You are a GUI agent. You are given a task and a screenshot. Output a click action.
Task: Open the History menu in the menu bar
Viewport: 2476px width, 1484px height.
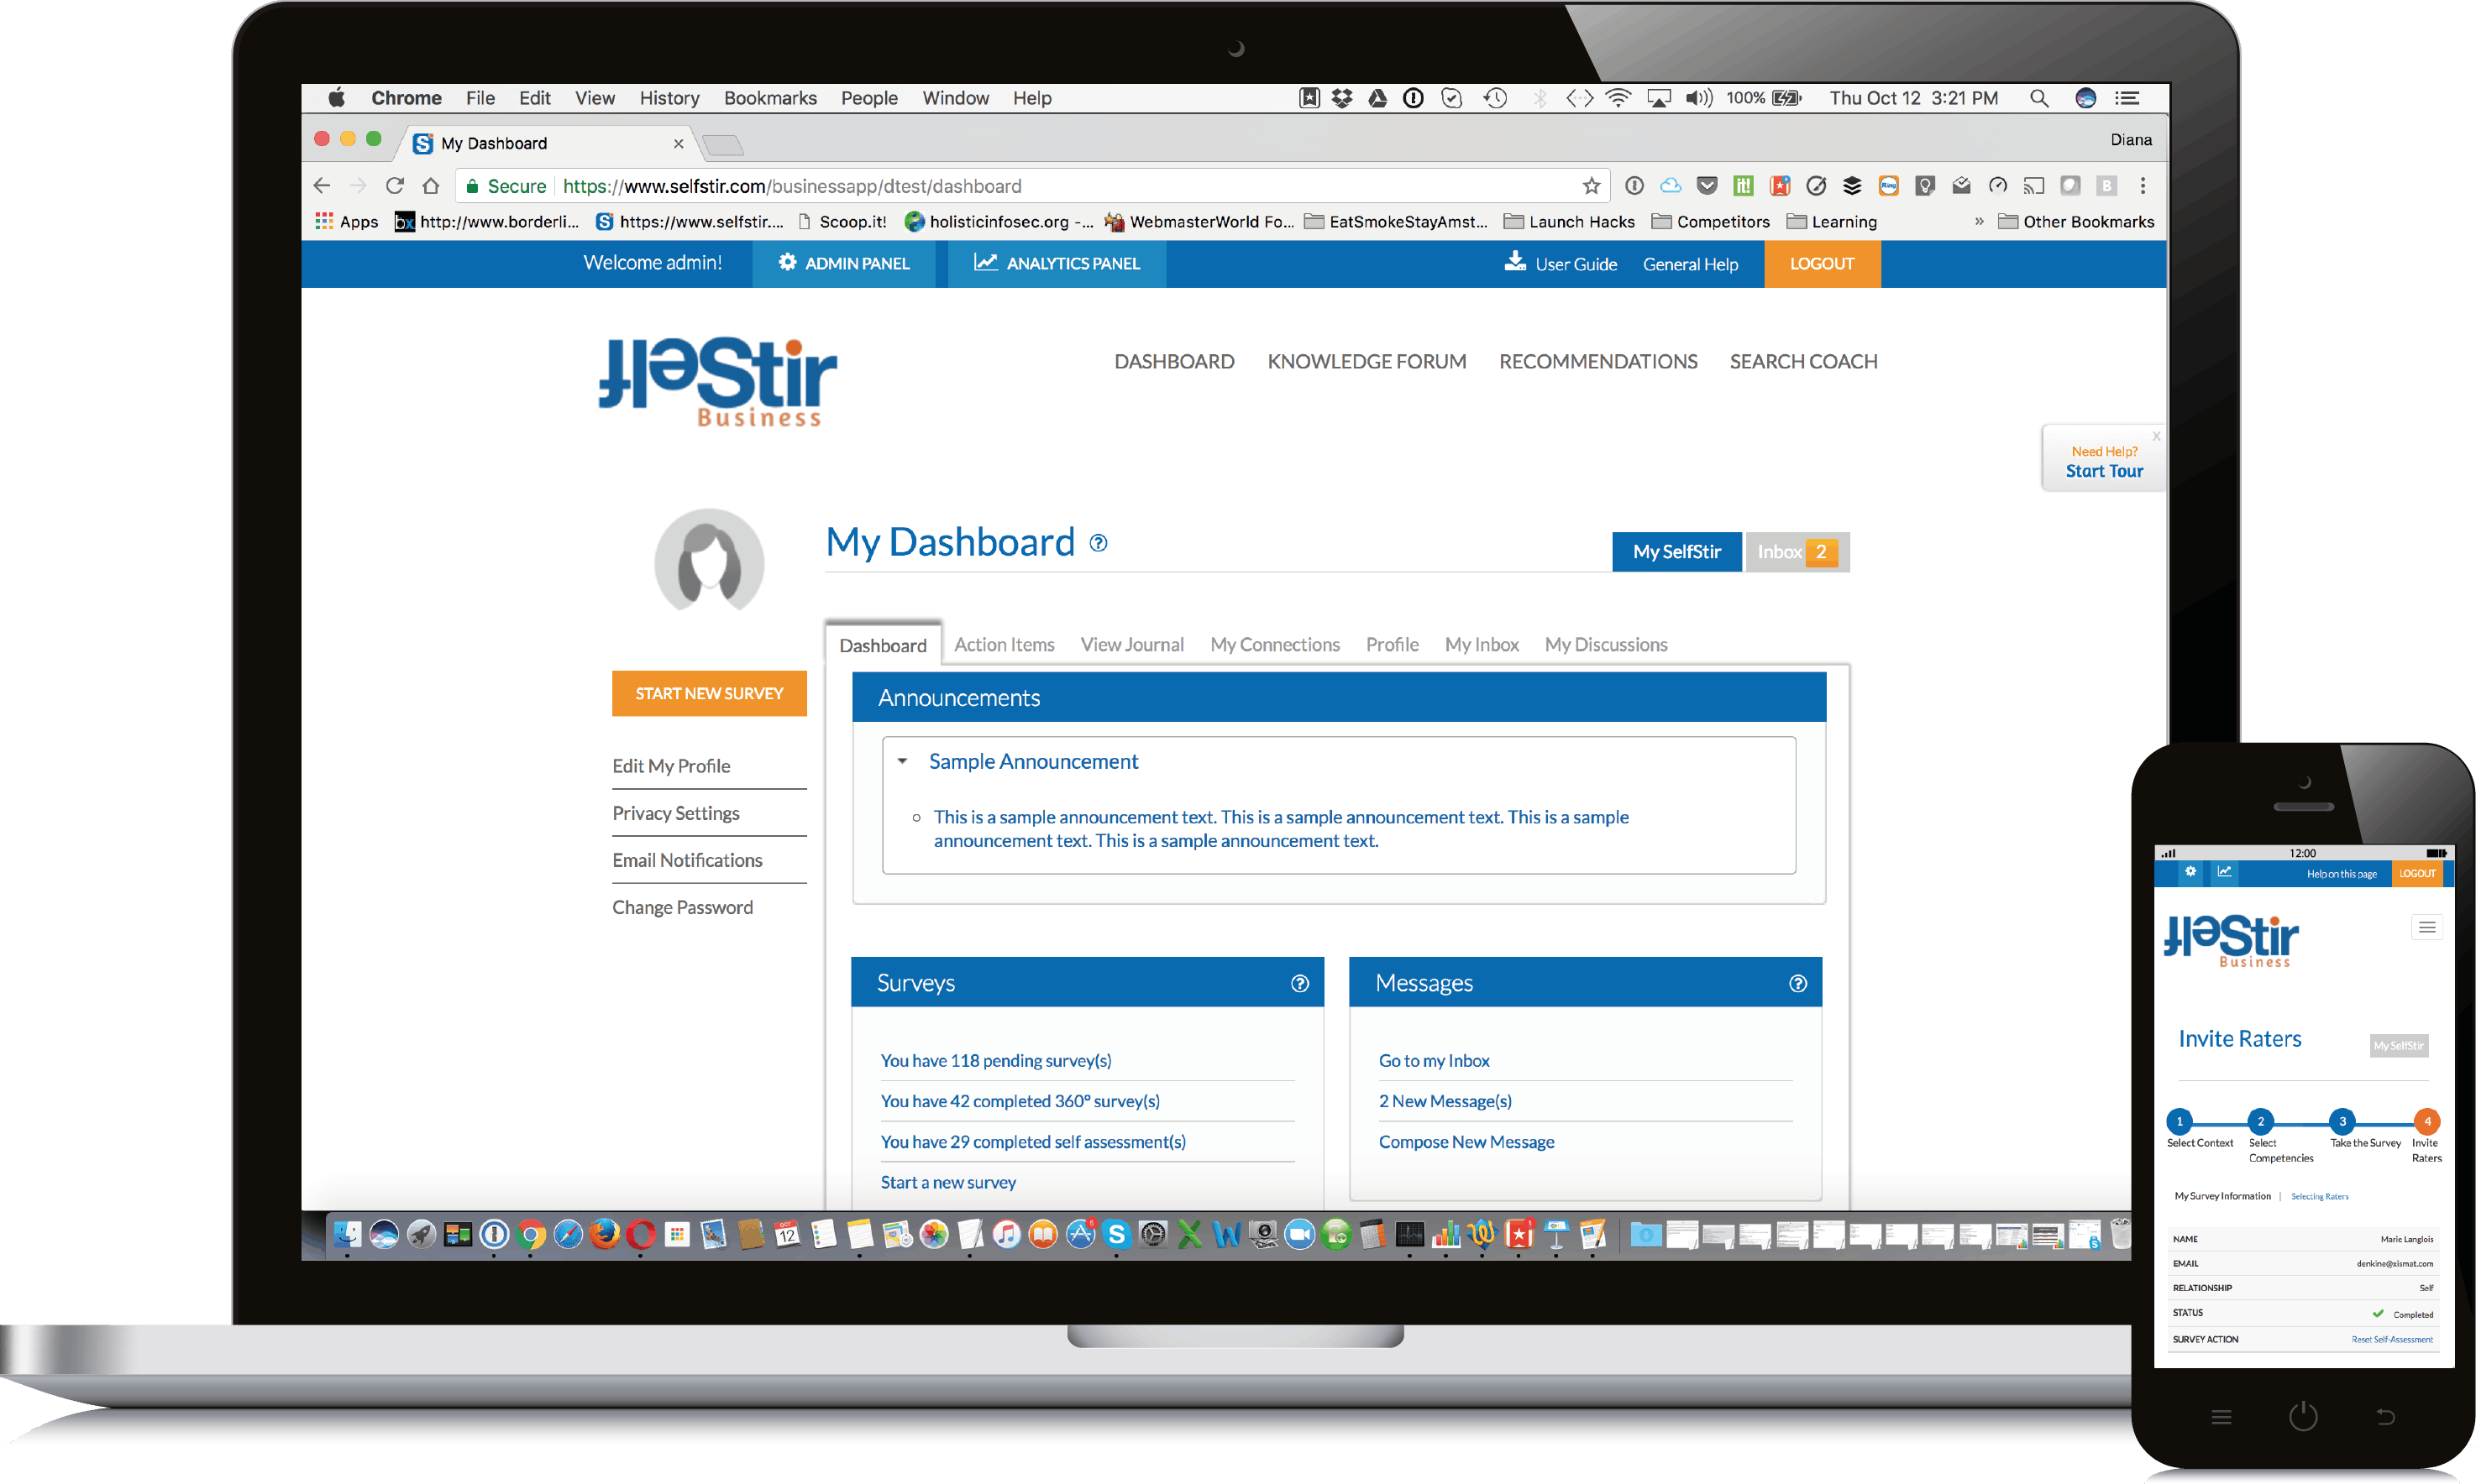tap(669, 98)
